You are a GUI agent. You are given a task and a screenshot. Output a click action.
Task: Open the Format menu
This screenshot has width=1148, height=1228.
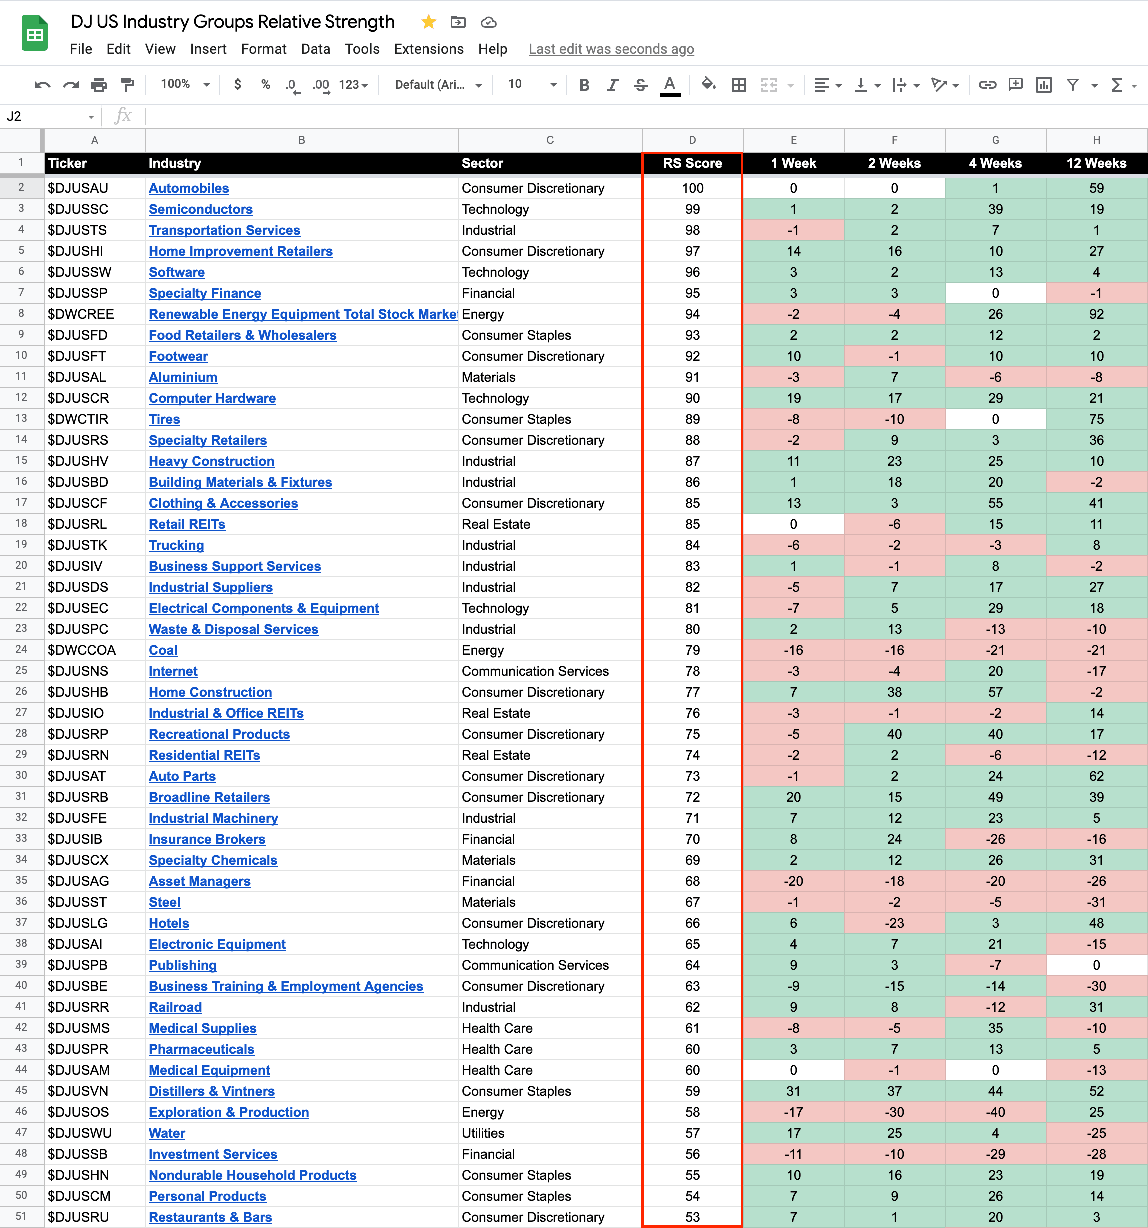(x=264, y=49)
